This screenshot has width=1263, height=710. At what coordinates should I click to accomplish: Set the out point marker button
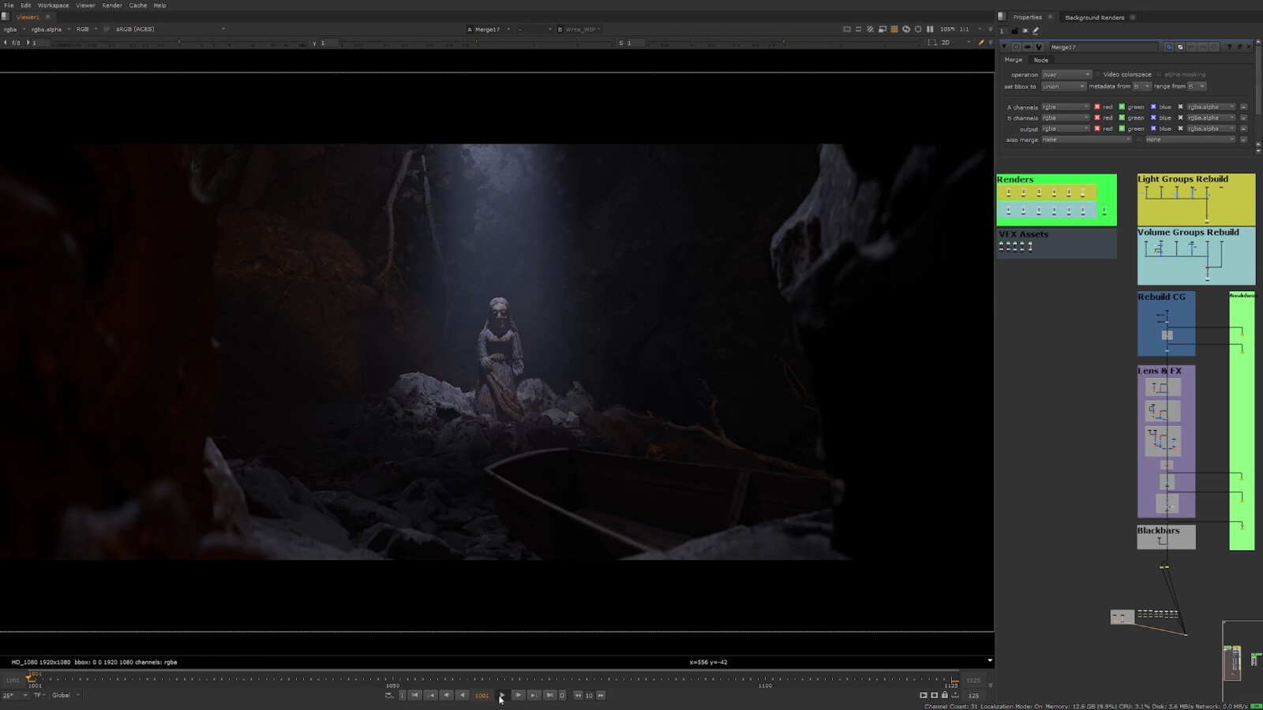(x=562, y=695)
